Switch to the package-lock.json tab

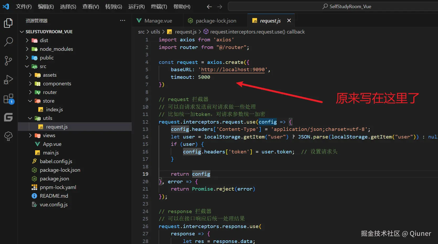click(216, 21)
